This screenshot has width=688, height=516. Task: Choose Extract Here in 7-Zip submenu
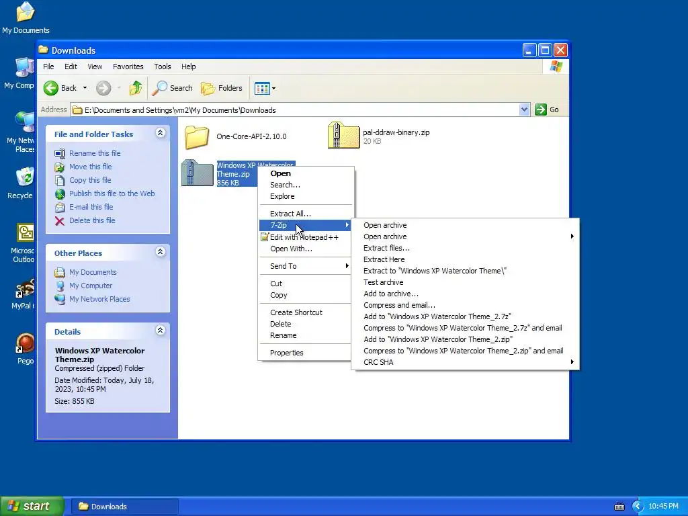[x=465, y=259]
